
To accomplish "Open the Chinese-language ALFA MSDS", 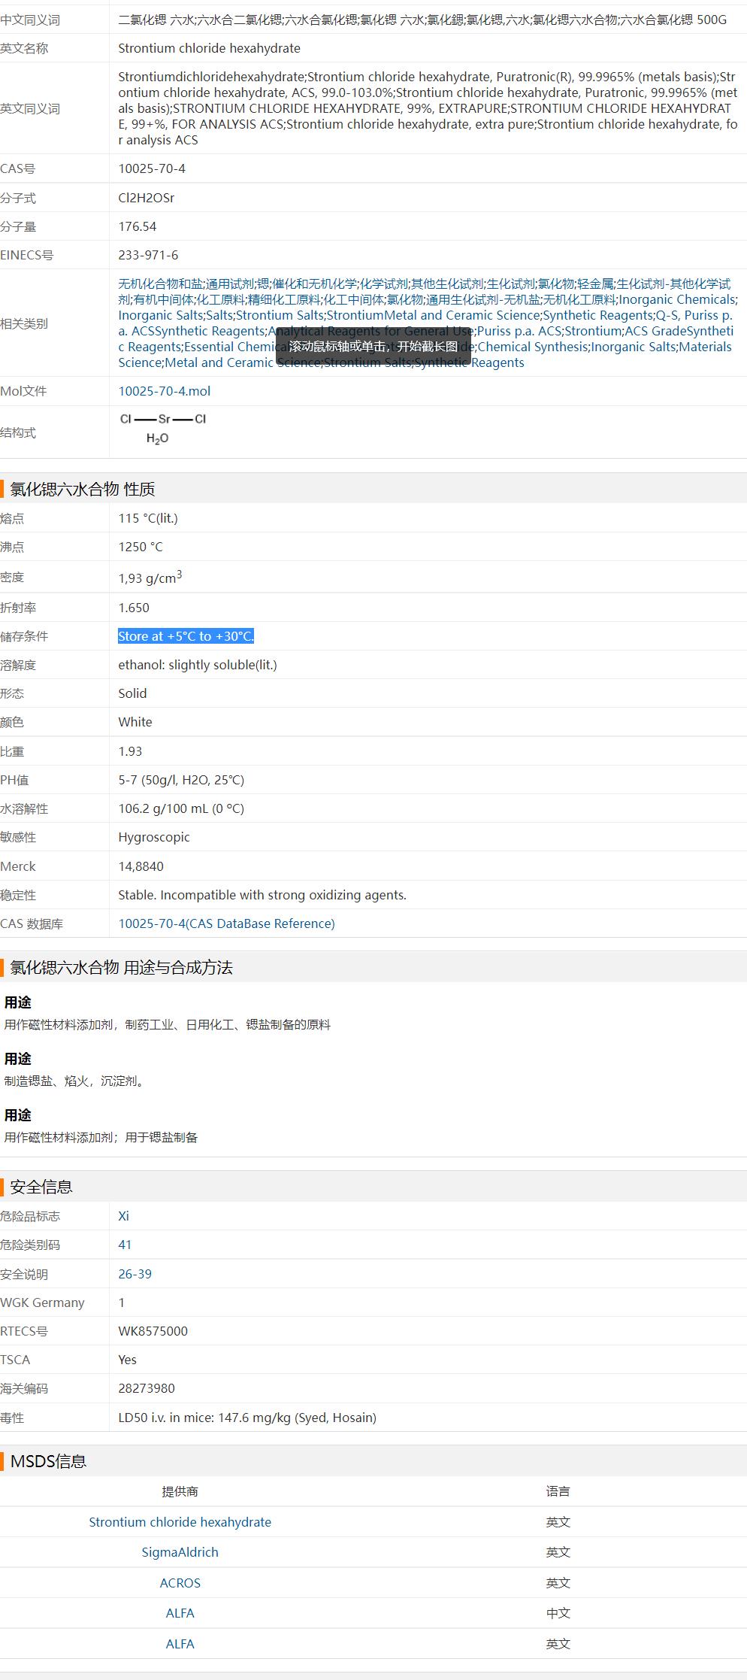I will point(180,1613).
